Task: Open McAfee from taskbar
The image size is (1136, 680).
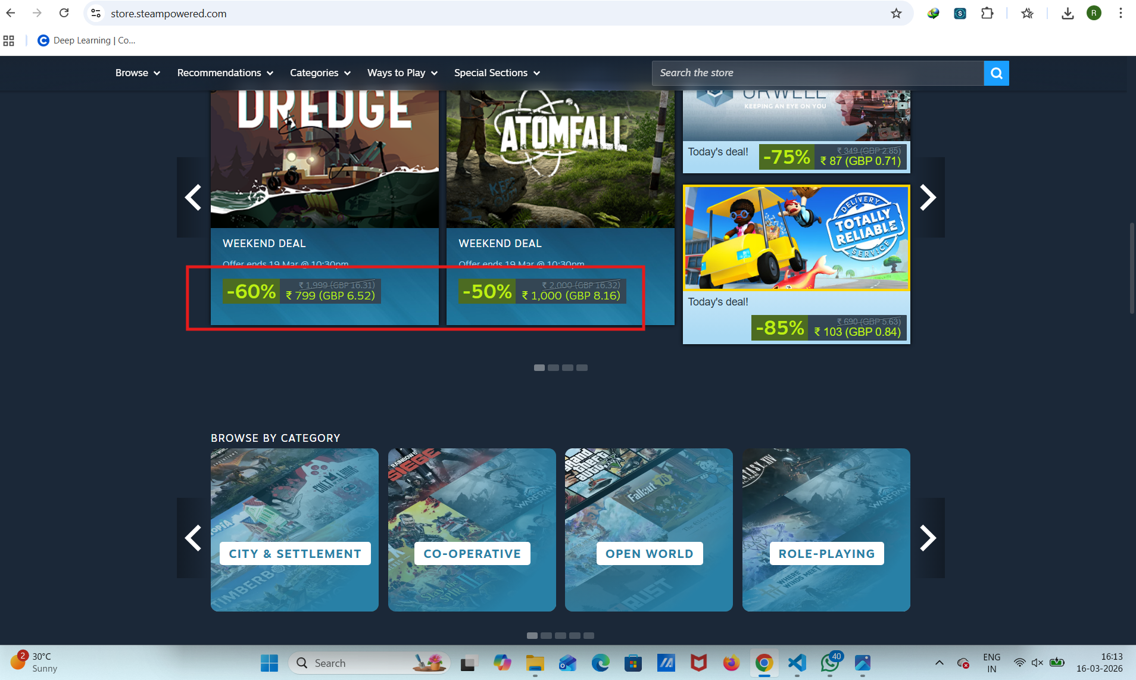Action: coord(698,663)
